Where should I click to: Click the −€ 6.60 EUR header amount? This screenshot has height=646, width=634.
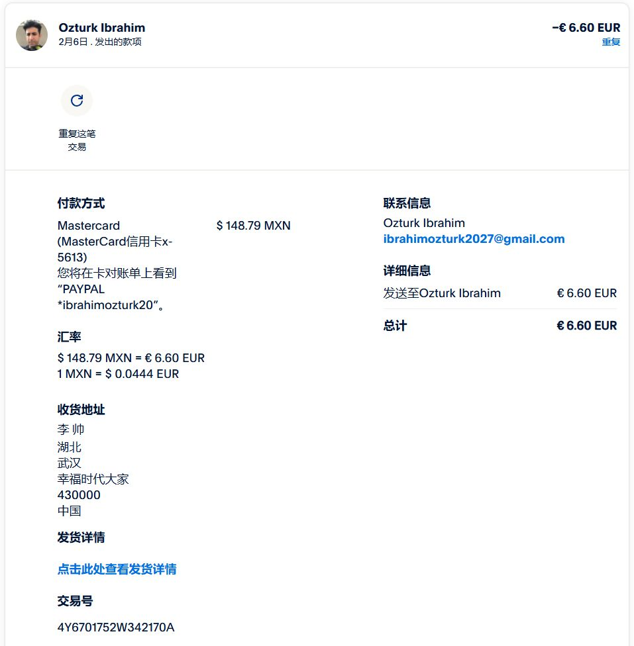(586, 28)
